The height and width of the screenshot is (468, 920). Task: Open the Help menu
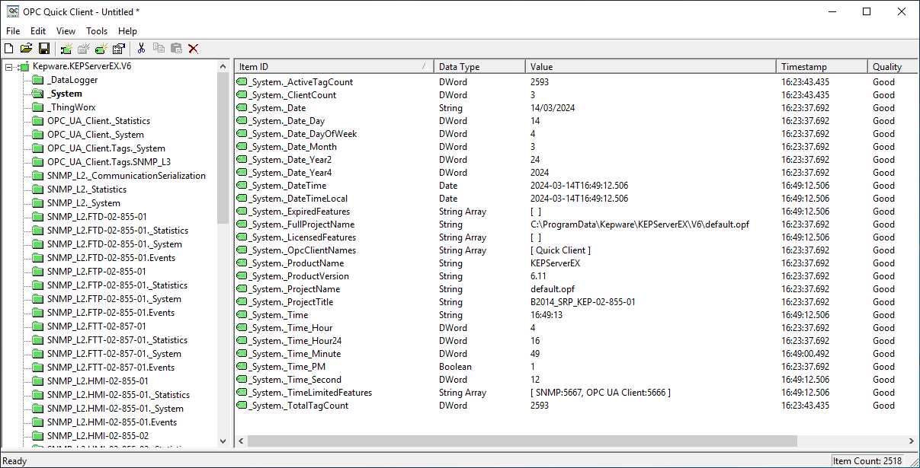pyautogui.click(x=127, y=31)
